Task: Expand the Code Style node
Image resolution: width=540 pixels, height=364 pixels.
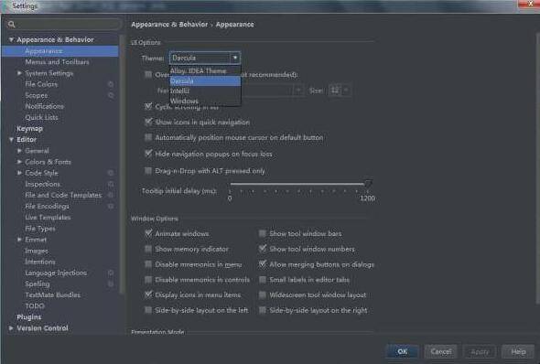Action: [19, 173]
